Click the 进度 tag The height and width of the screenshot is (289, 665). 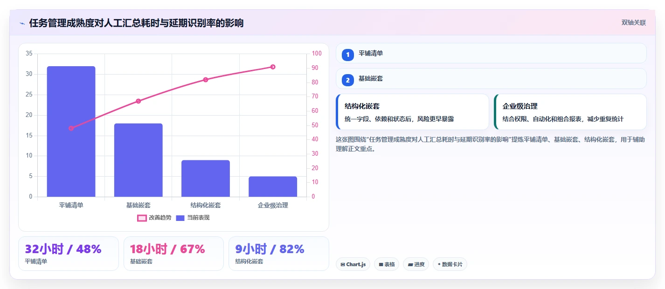(x=416, y=264)
